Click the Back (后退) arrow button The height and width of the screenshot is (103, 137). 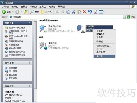[4, 12]
